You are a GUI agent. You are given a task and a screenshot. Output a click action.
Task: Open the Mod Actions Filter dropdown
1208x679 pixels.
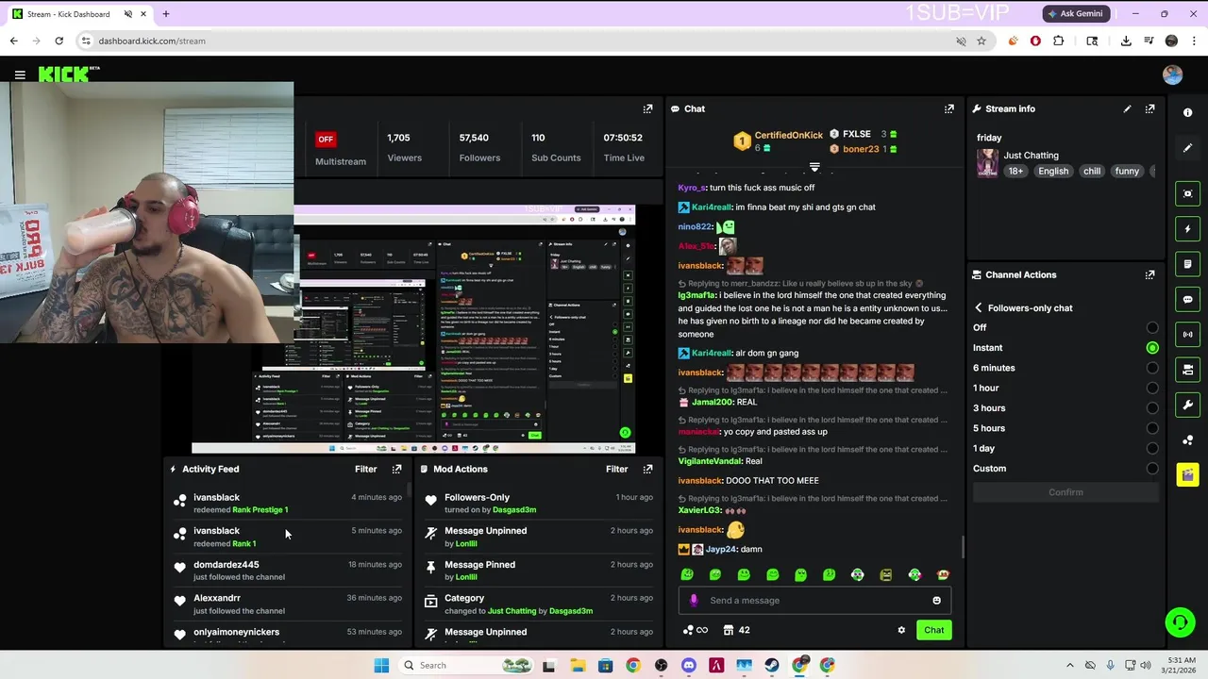coord(616,469)
